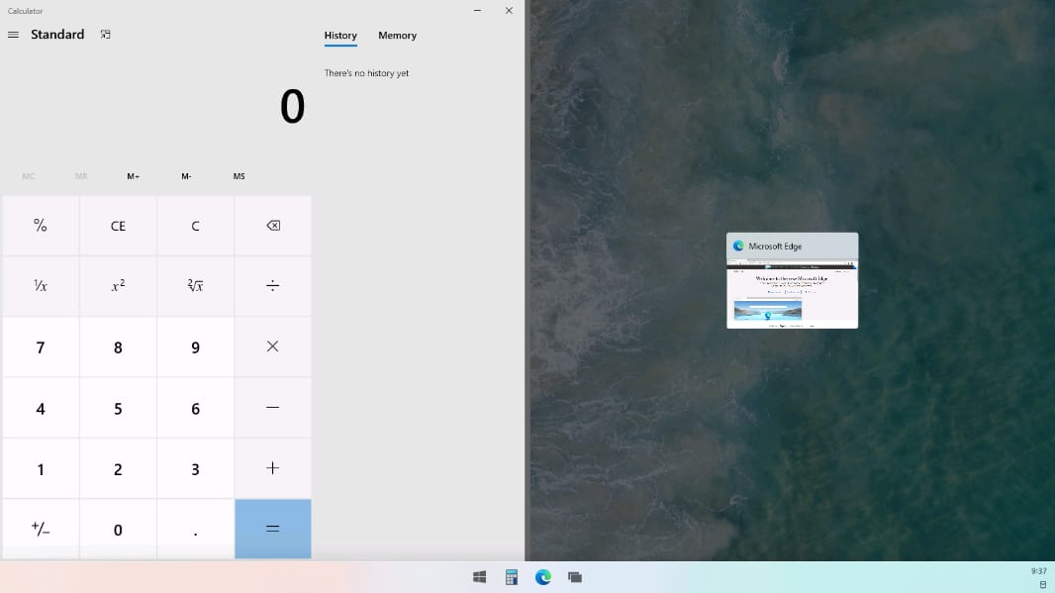
Task: Open Task View on the taskbar
Action: (x=575, y=577)
